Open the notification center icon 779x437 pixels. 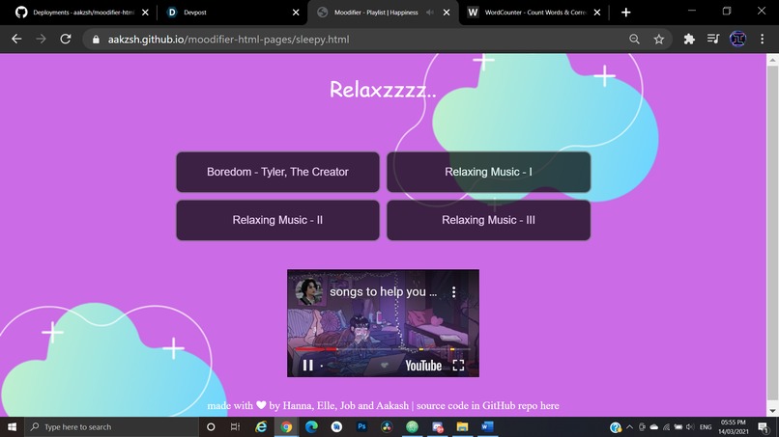click(x=765, y=426)
